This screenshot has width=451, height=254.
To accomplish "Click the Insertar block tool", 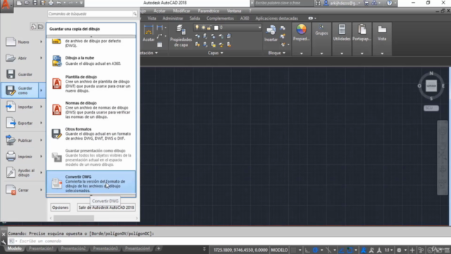I will point(271,33).
